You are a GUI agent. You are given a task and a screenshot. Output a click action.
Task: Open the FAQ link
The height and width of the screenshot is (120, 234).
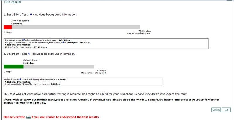coord(28,117)
